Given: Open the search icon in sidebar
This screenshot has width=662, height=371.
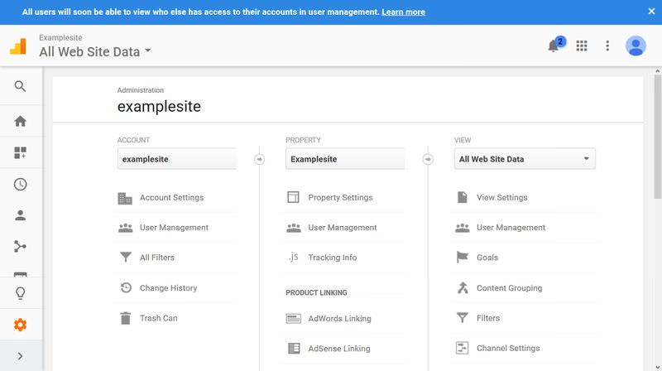Looking at the screenshot, I should tap(20, 87).
